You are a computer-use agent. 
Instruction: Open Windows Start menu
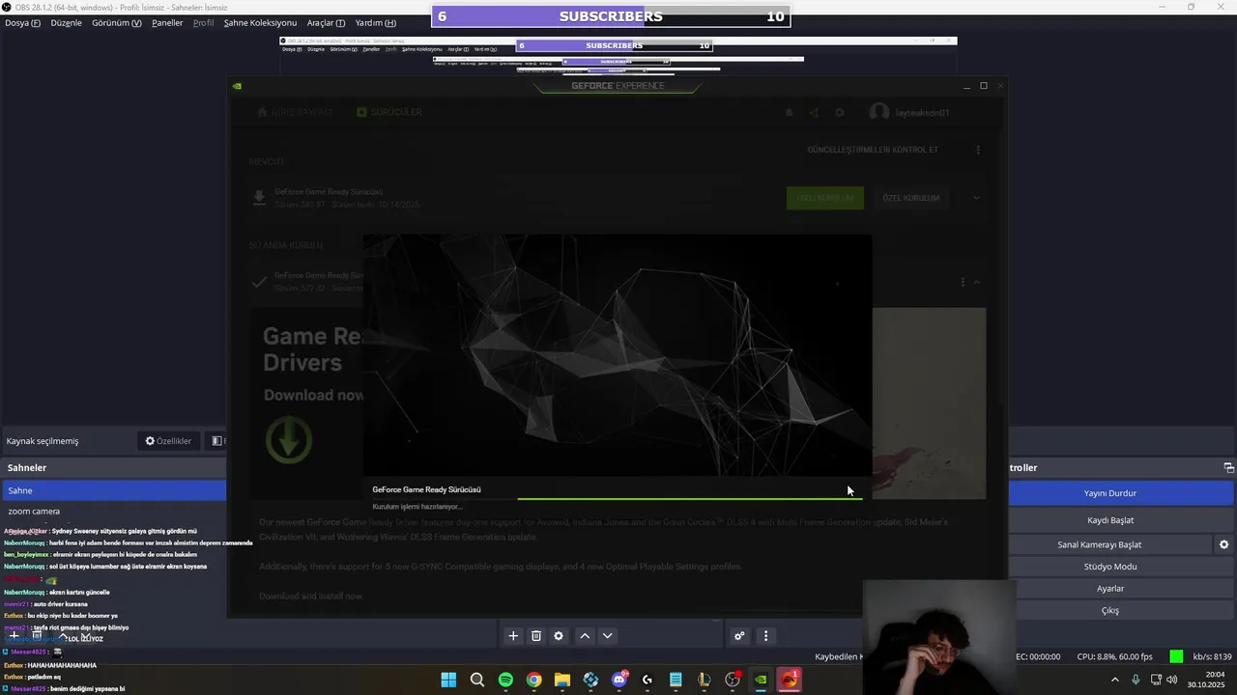(448, 680)
